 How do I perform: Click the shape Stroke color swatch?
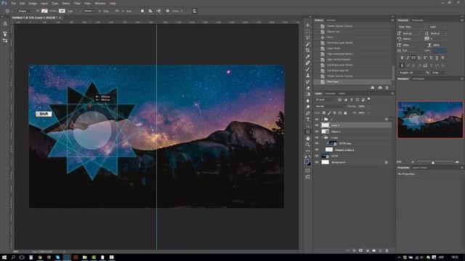coord(62,11)
